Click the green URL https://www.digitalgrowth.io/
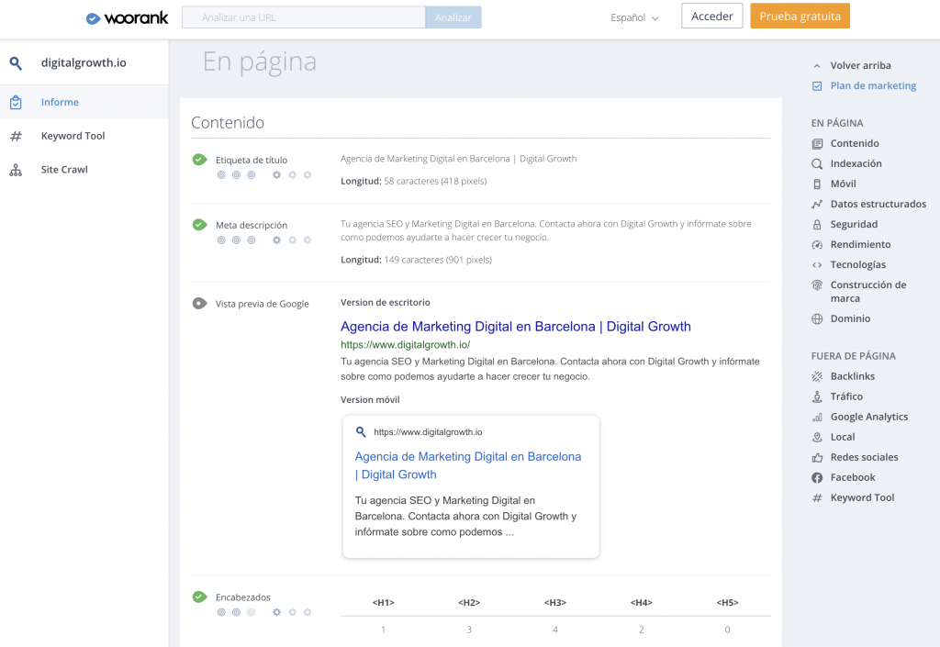This screenshot has width=940, height=647. (x=405, y=345)
